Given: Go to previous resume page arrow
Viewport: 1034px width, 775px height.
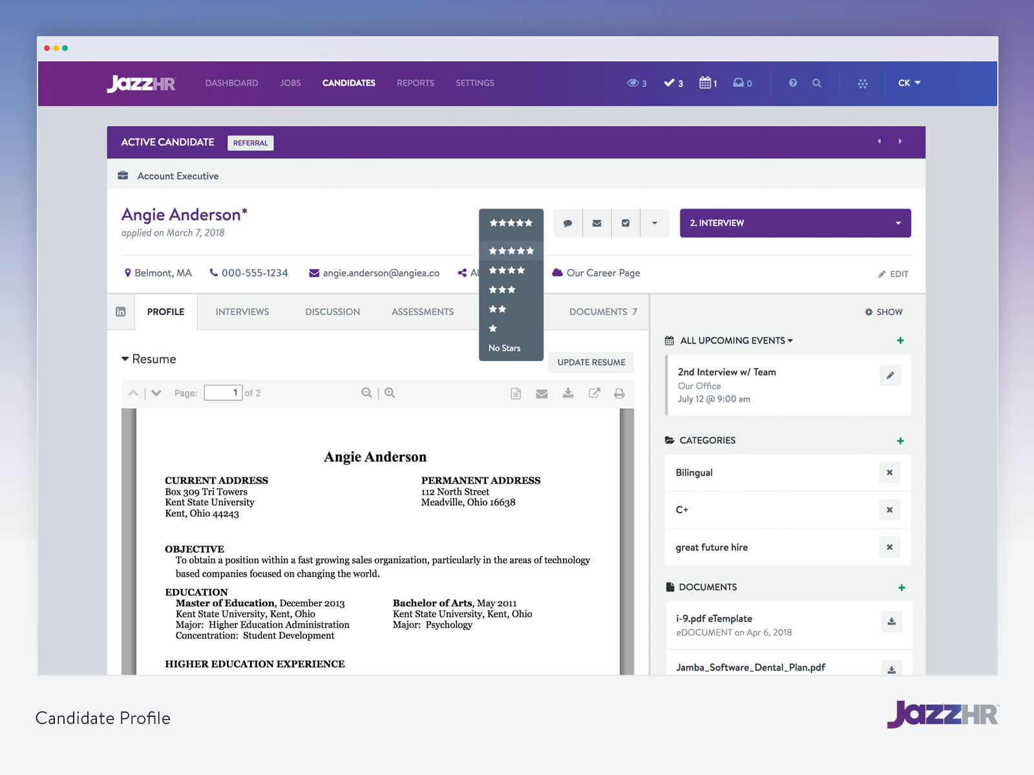Looking at the screenshot, I should coord(133,393).
